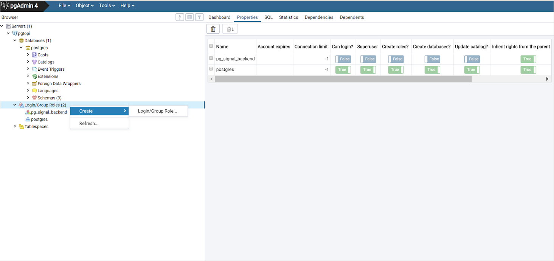
Task: Open the View Data table icon
Action: (x=190, y=17)
